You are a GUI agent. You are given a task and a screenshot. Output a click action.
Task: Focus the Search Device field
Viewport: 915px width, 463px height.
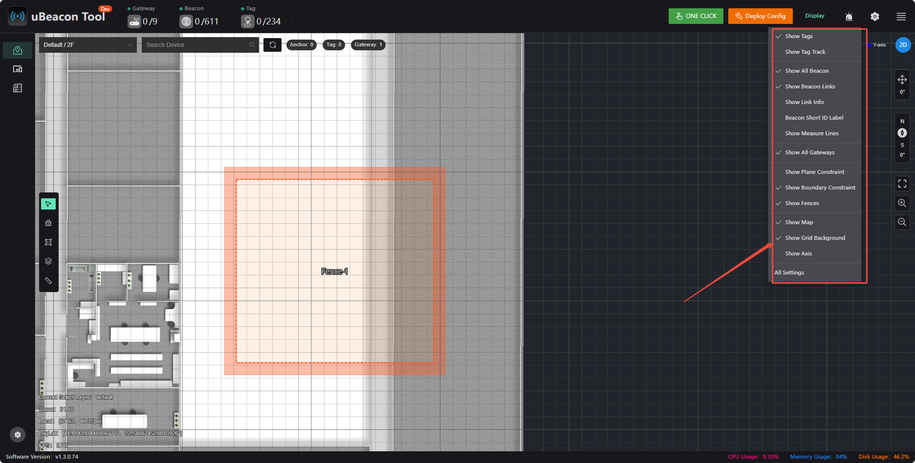point(200,45)
